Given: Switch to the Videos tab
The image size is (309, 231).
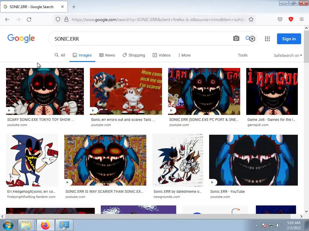Looking at the screenshot, I should (162, 55).
